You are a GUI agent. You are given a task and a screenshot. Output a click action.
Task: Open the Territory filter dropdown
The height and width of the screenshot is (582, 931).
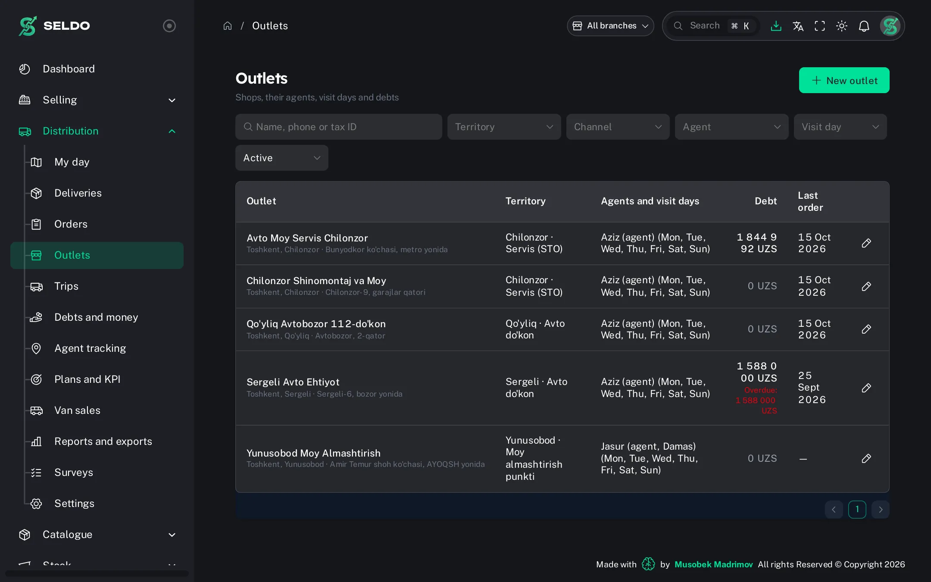click(504, 127)
